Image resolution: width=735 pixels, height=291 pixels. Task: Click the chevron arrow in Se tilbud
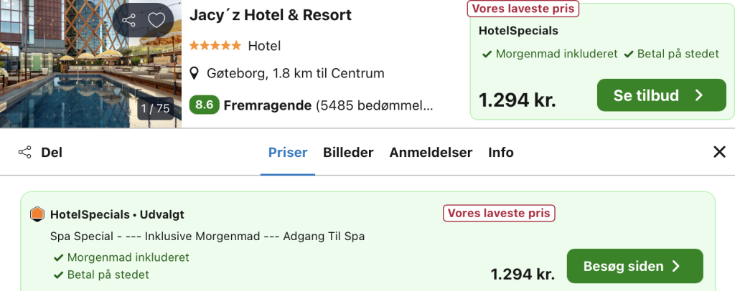pyautogui.click(x=699, y=95)
